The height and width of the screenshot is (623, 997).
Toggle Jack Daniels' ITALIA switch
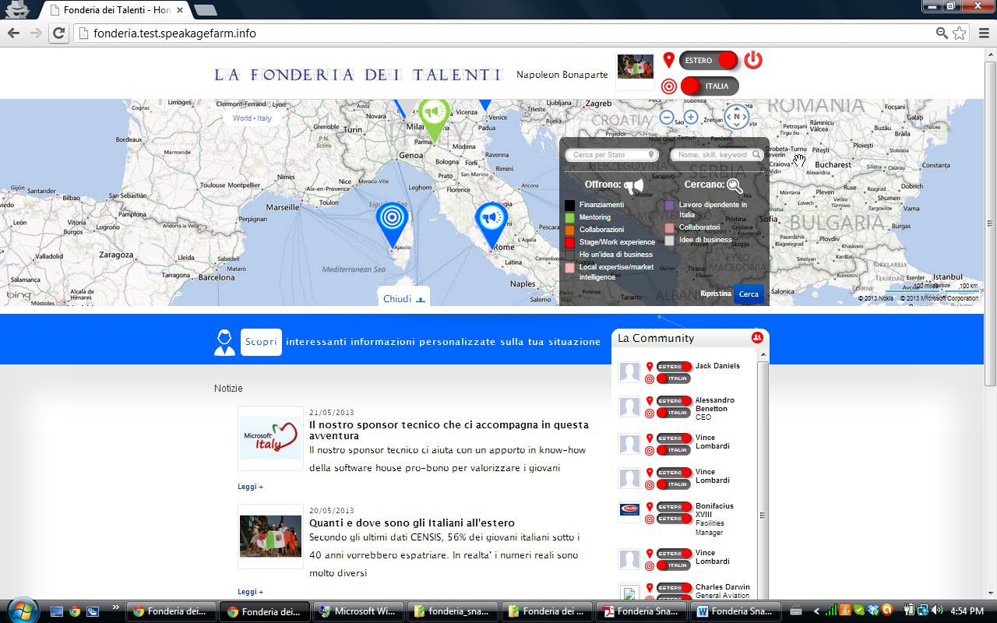tap(674, 378)
